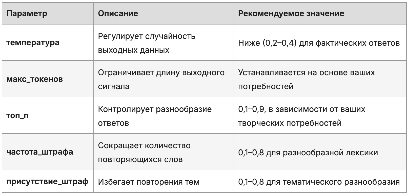
Task: Click the 'Описание' column header
Action: coord(118,13)
